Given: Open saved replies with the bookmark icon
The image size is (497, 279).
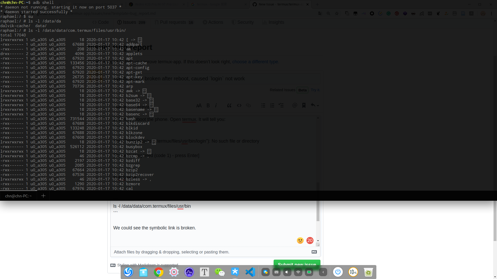Looking at the screenshot, I should point(304,105).
